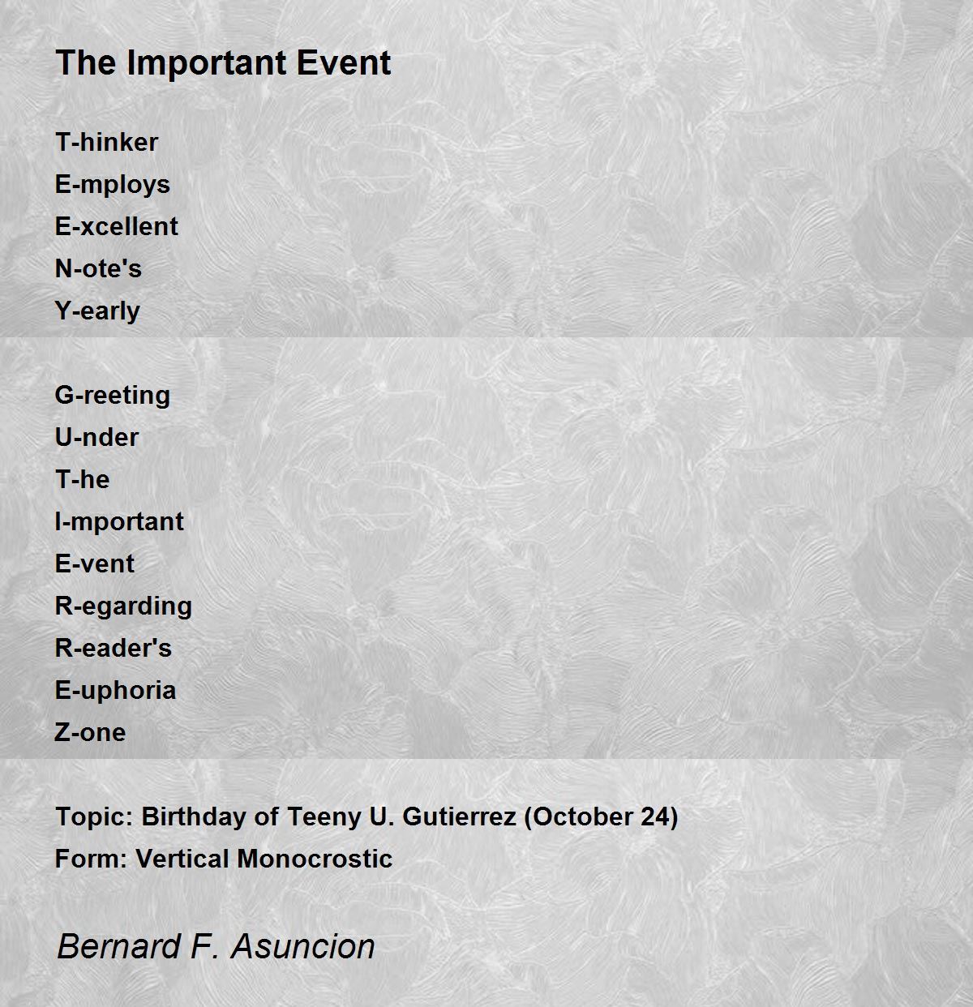Click the line T-hinker
This screenshot has width=973, height=1007.
click(x=106, y=142)
